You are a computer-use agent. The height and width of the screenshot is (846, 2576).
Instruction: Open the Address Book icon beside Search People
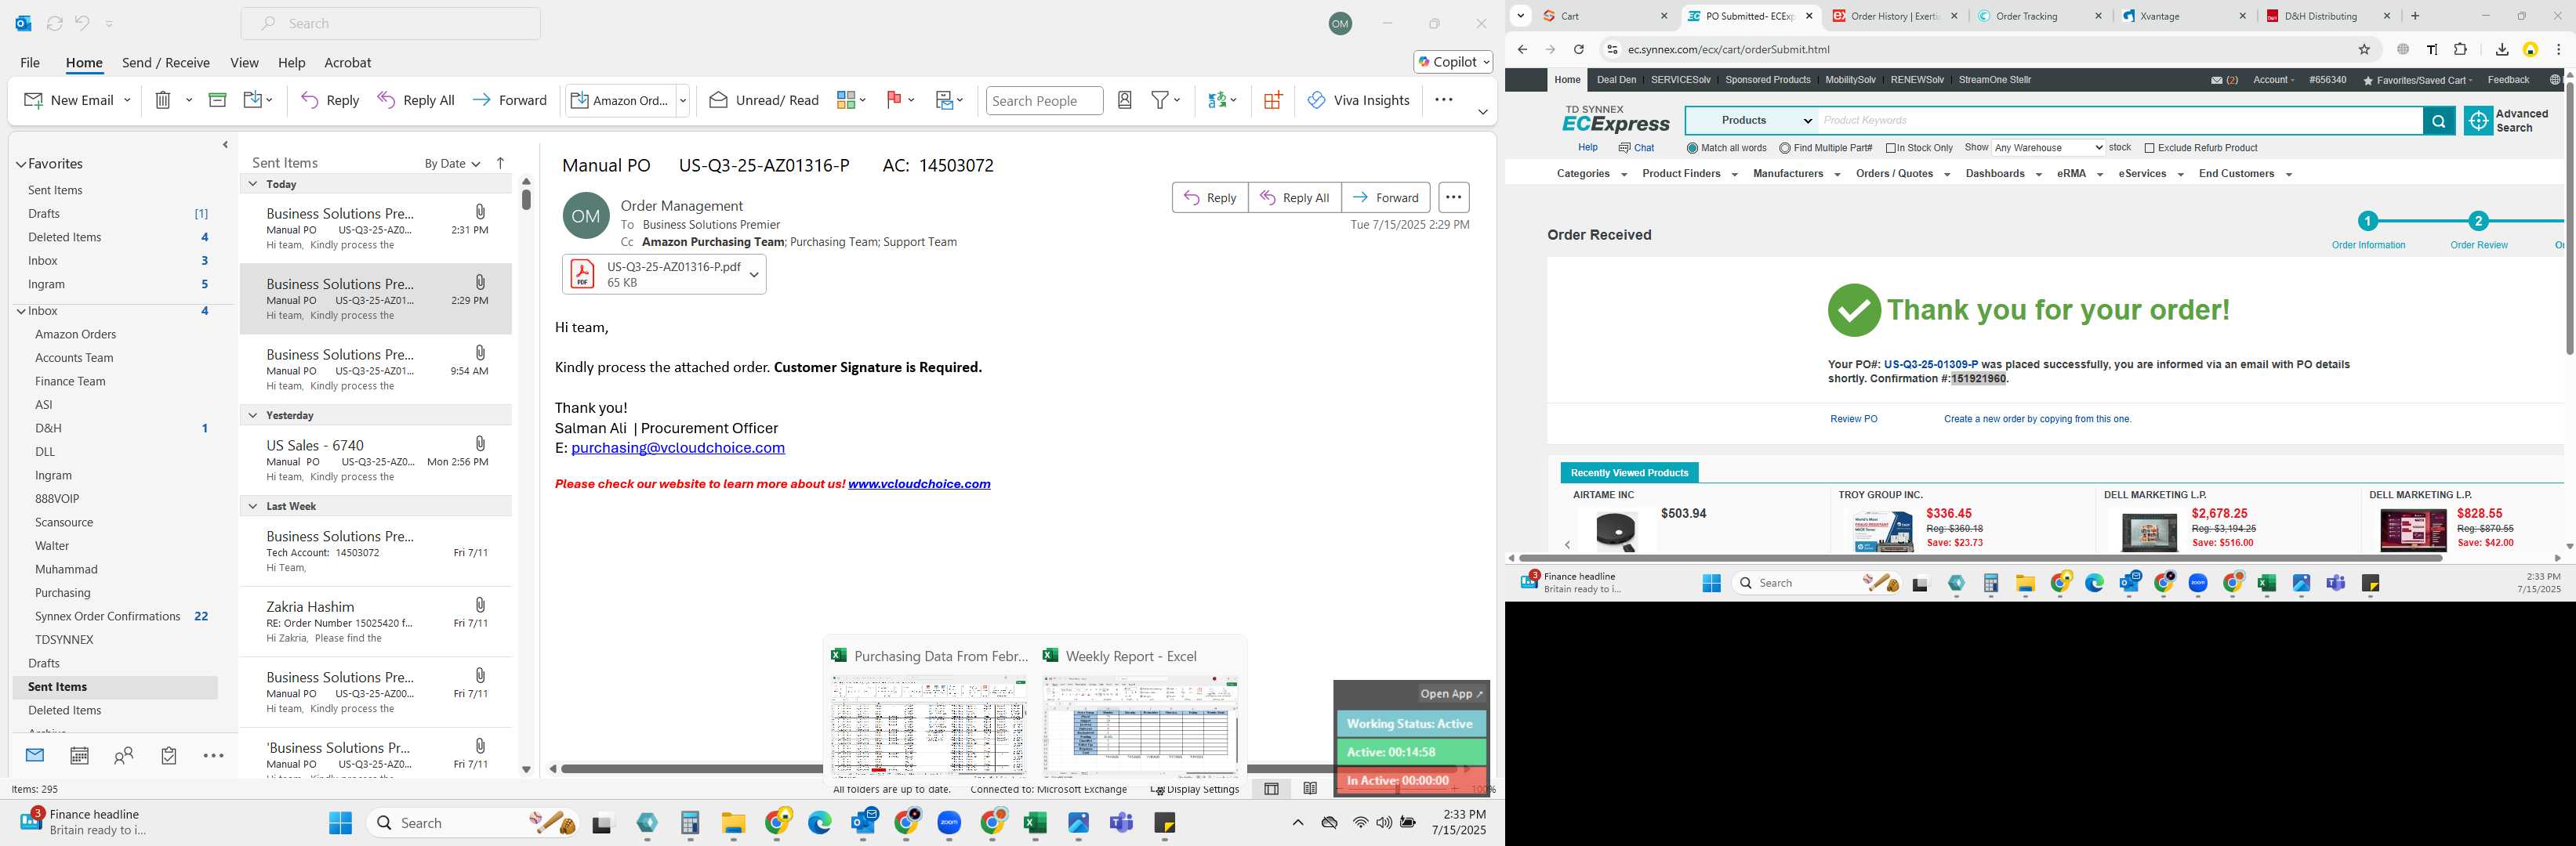[x=1125, y=100]
